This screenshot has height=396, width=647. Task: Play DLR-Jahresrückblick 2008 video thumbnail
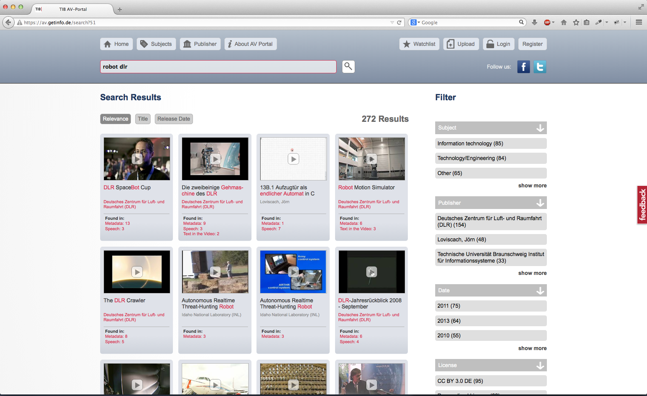coord(372,272)
